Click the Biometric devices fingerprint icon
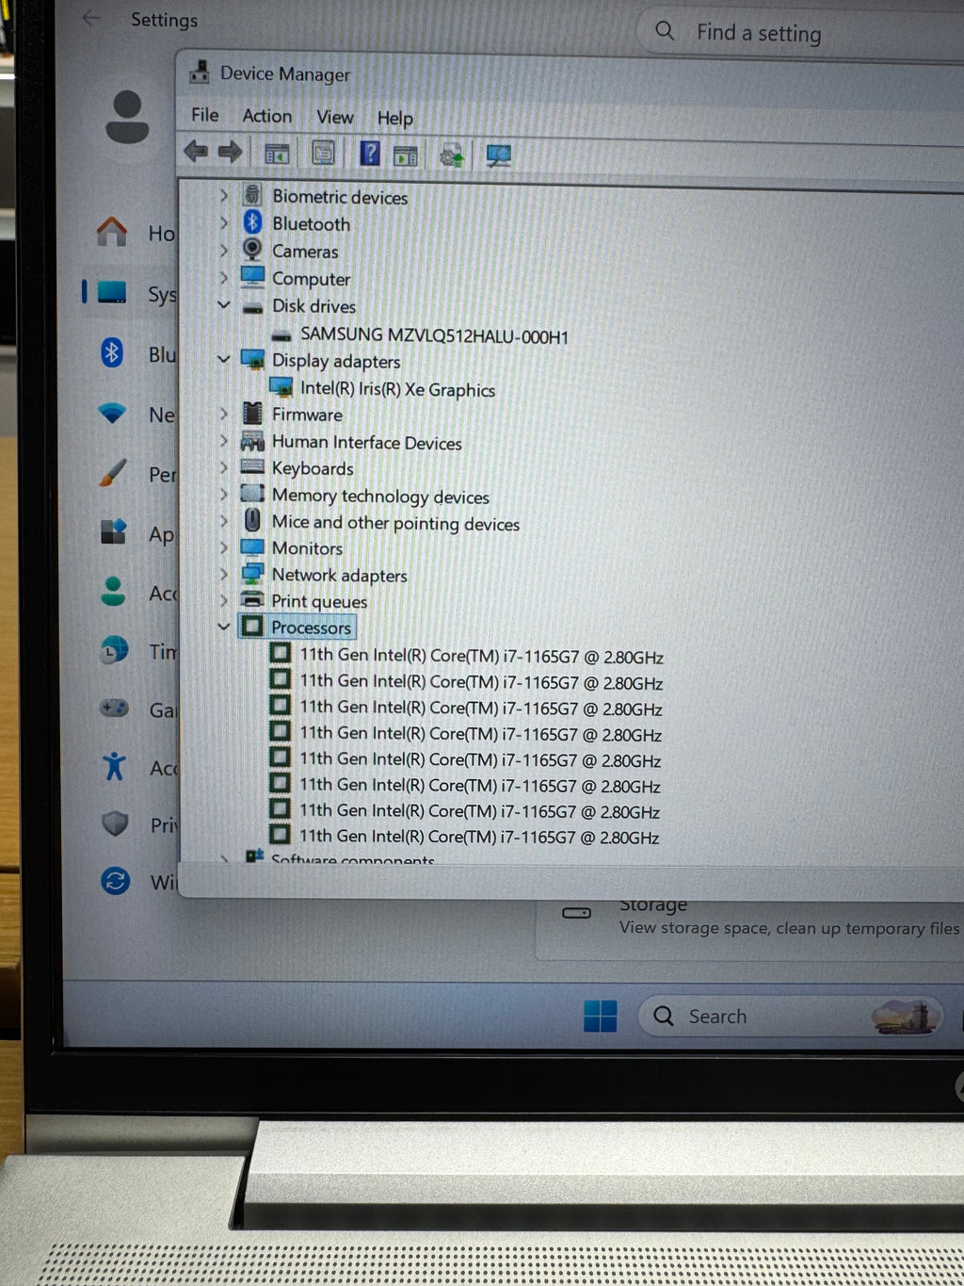The width and height of the screenshot is (964, 1286). pos(252,195)
